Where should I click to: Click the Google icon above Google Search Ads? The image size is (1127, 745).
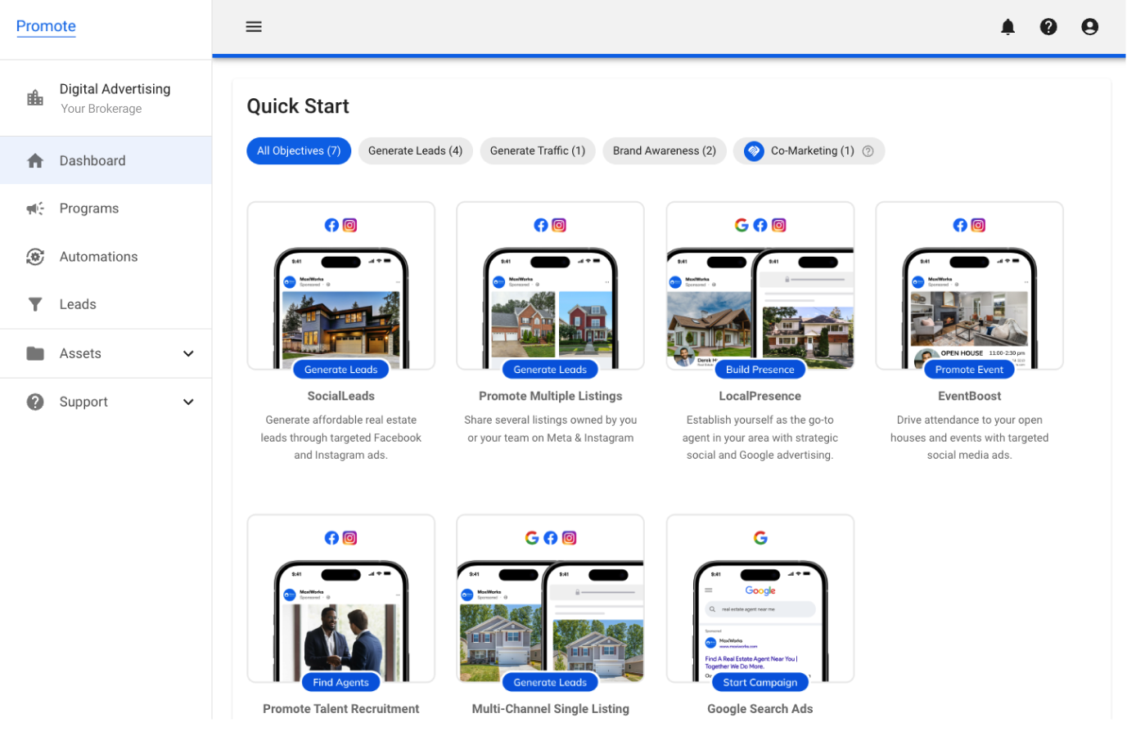(x=760, y=537)
